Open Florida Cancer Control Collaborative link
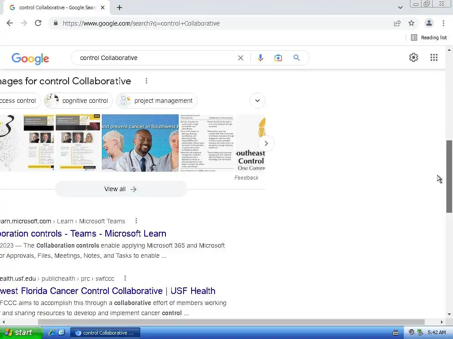 pyautogui.click(x=107, y=291)
